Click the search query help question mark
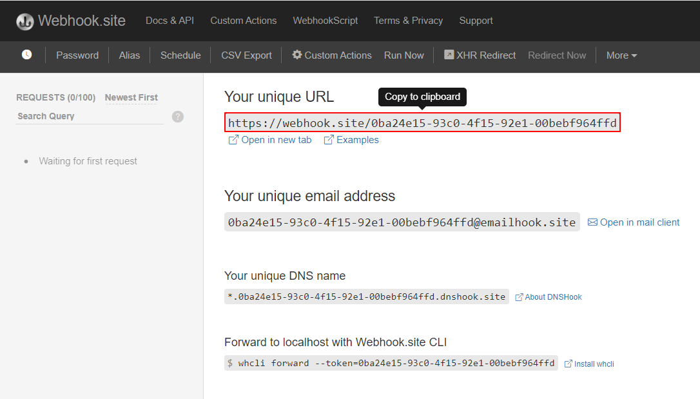This screenshot has width=700, height=399. click(178, 117)
